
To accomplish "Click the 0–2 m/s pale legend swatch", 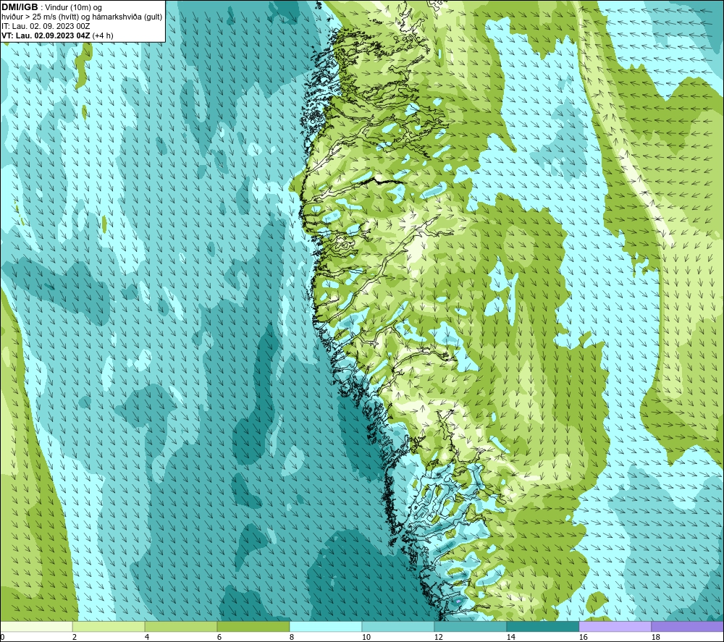I will [x=36, y=627].
